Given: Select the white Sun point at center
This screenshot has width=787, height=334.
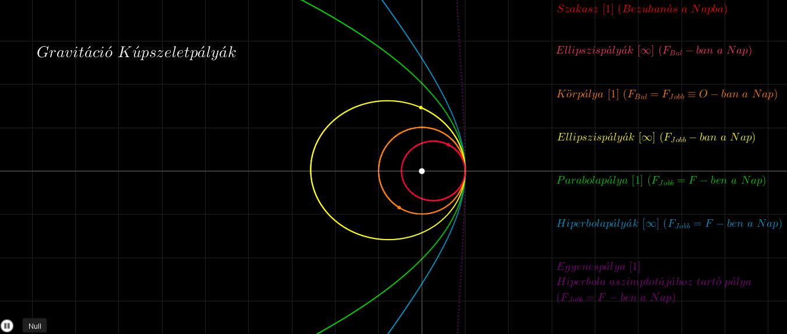Looking at the screenshot, I should click(x=422, y=171).
